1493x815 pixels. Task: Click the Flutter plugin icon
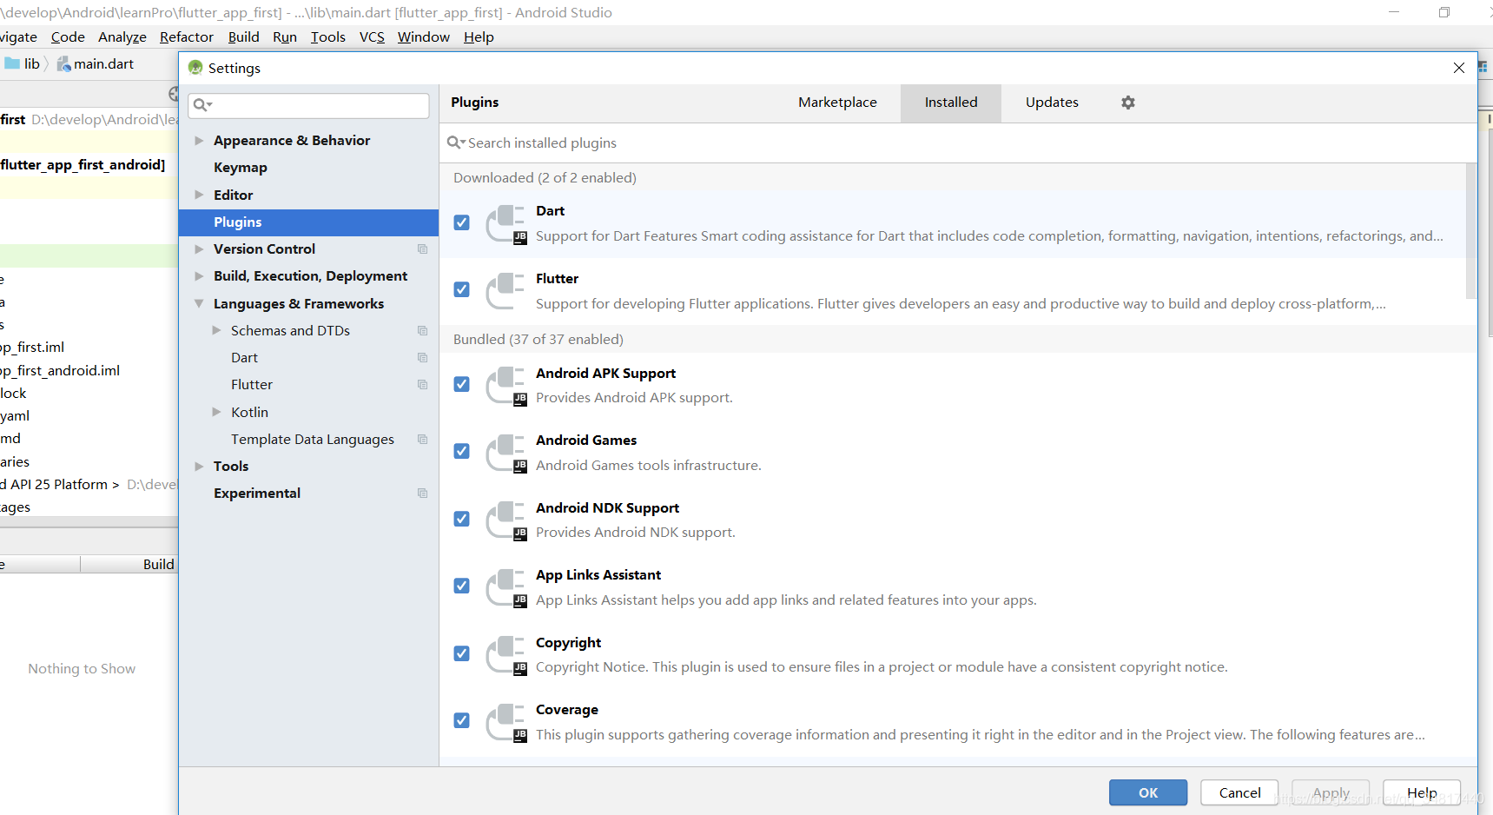(506, 291)
